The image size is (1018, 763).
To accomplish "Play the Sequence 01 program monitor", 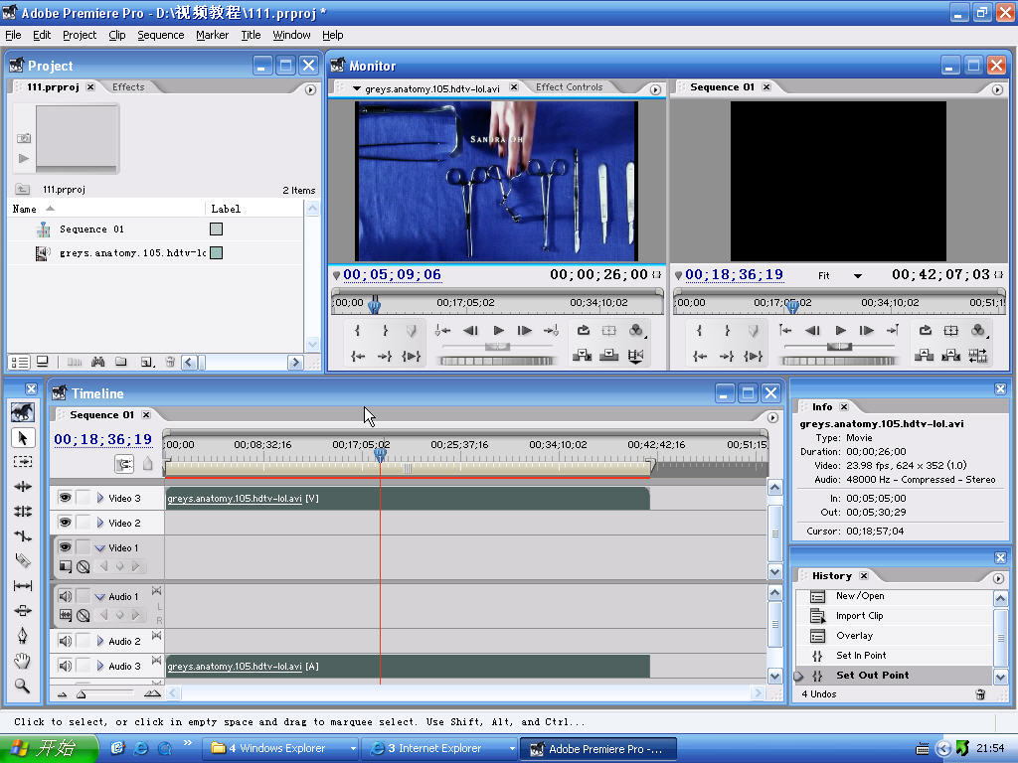I will 840,330.
